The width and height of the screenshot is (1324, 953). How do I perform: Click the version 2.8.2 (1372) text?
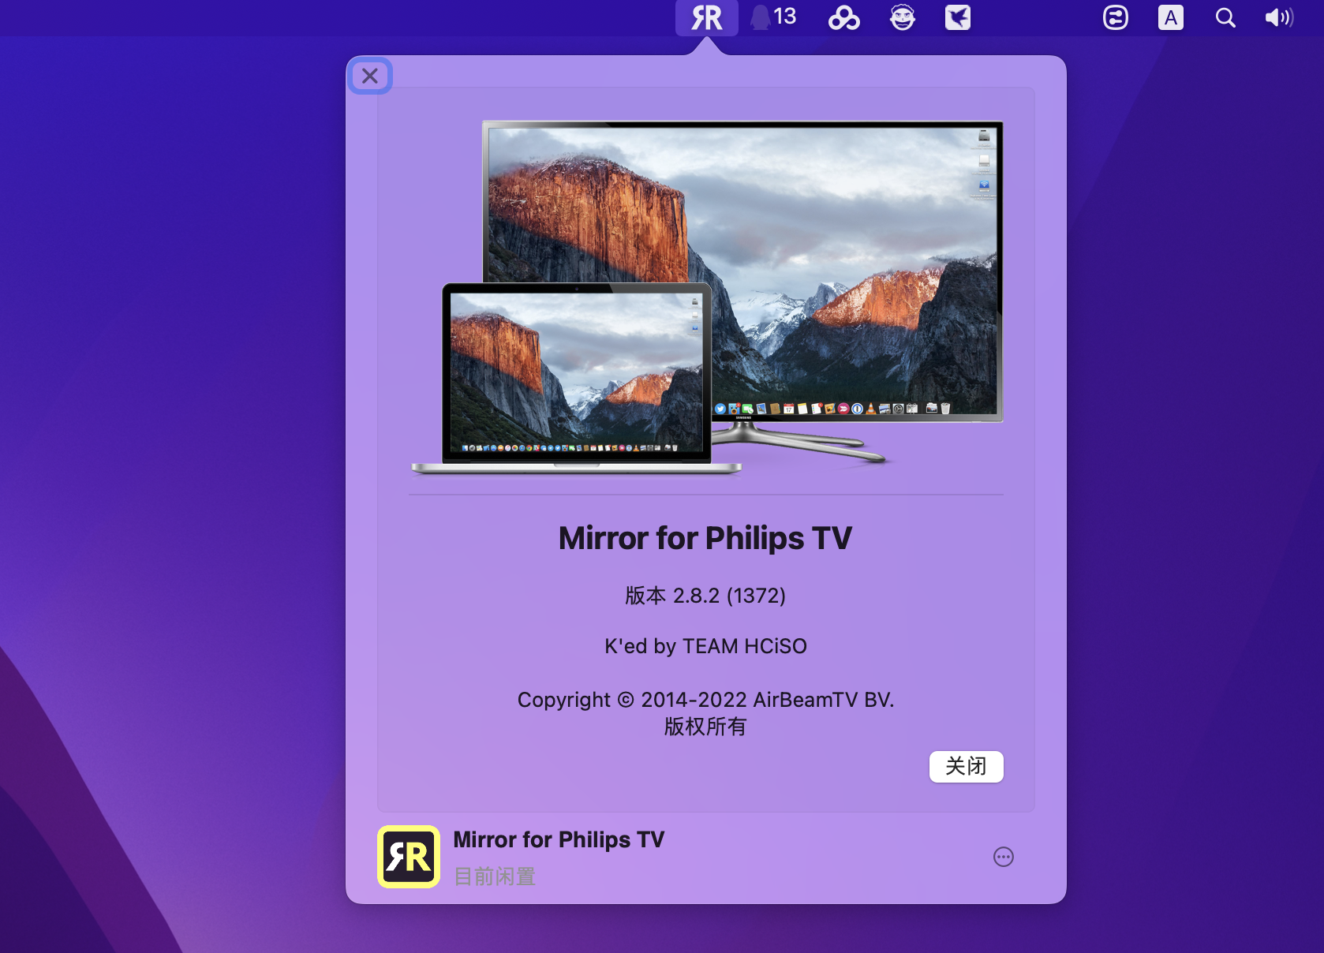(x=705, y=596)
